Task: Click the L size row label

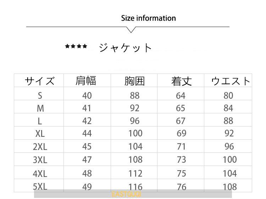Action: [x=40, y=121]
